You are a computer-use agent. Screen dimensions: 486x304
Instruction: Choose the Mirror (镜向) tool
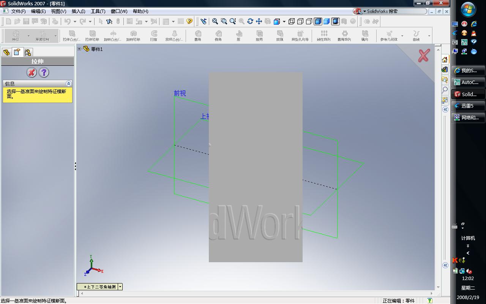pyautogui.click(x=365, y=36)
